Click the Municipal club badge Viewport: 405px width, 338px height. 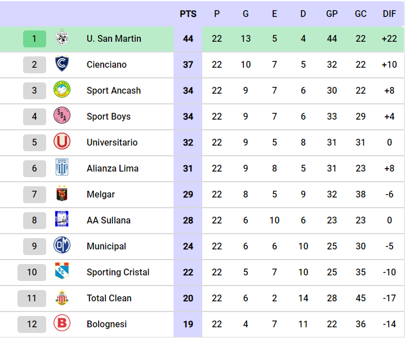62,246
